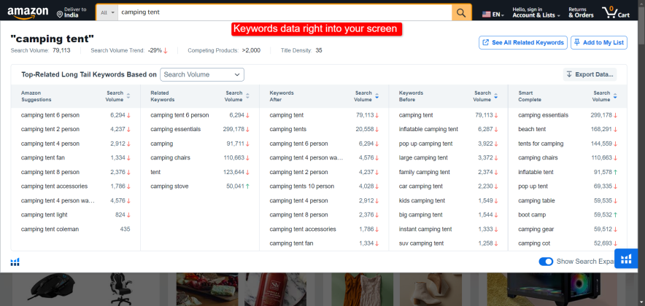
Task: Click the blue floating chart widget button
Action: [x=626, y=259]
